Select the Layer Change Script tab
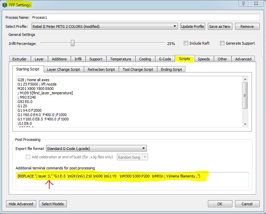Image resolution: width=266 pixels, height=214 pixels. [63, 69]
